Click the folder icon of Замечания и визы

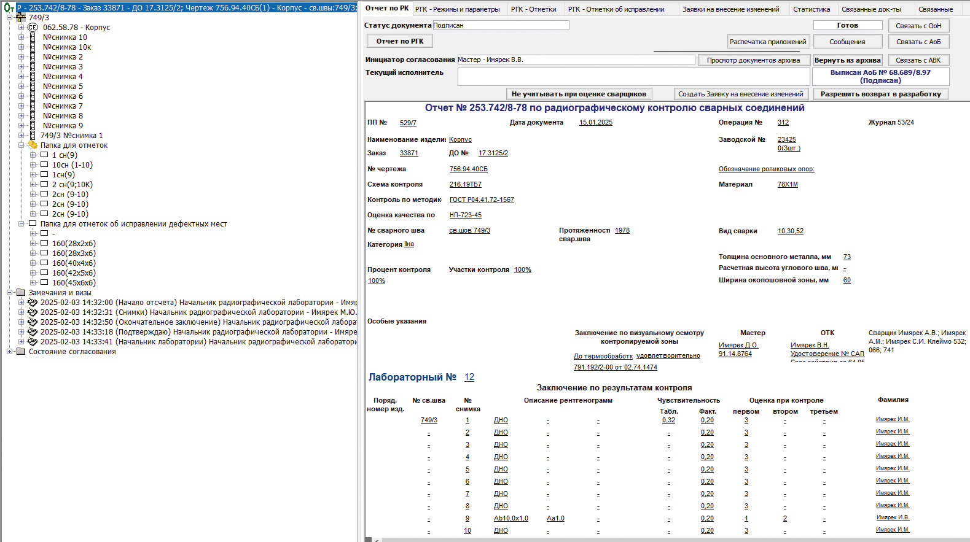coord(21,293)
